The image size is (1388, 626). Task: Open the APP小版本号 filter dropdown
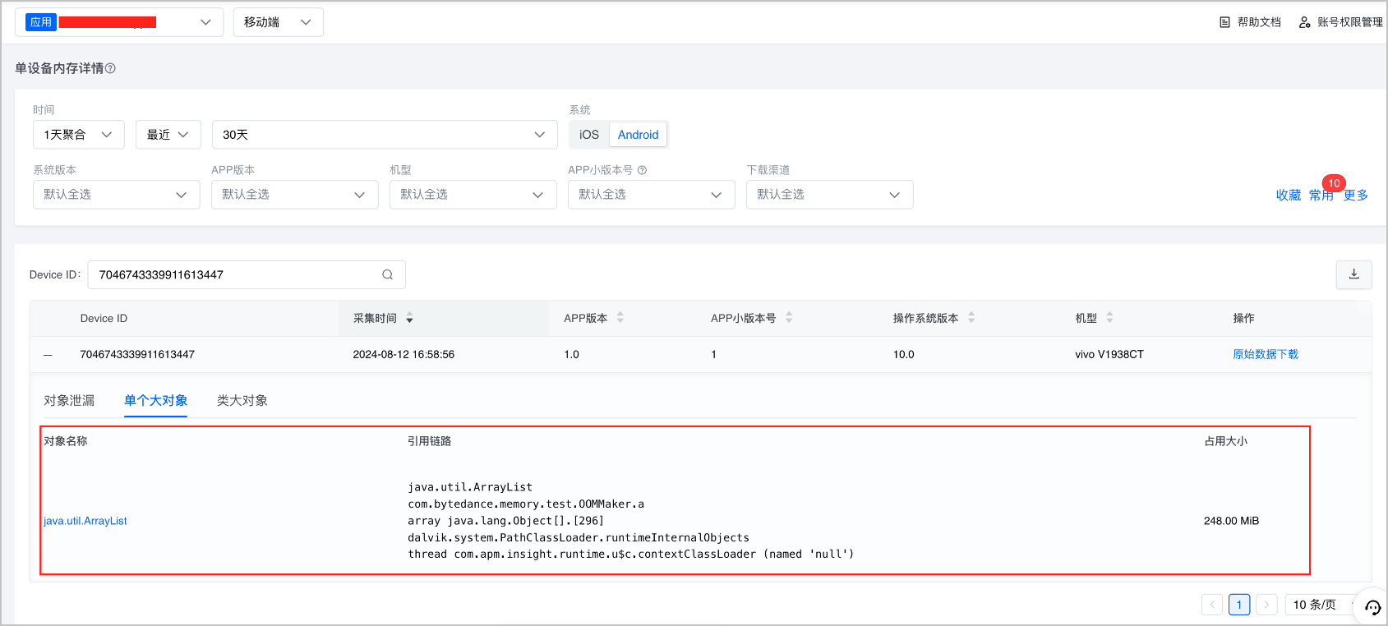tap(652, 195)
